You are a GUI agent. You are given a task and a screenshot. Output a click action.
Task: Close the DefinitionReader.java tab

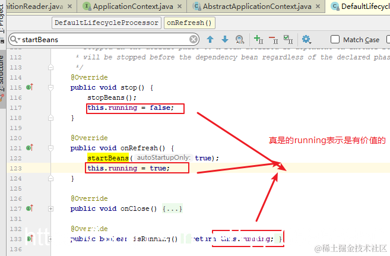click(x=70, y=6)
